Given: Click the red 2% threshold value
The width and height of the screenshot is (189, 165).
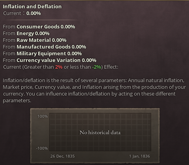Looking at the screenshot, I should coord(59,67).
